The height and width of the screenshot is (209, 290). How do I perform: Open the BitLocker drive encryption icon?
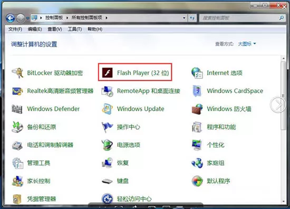17,73
